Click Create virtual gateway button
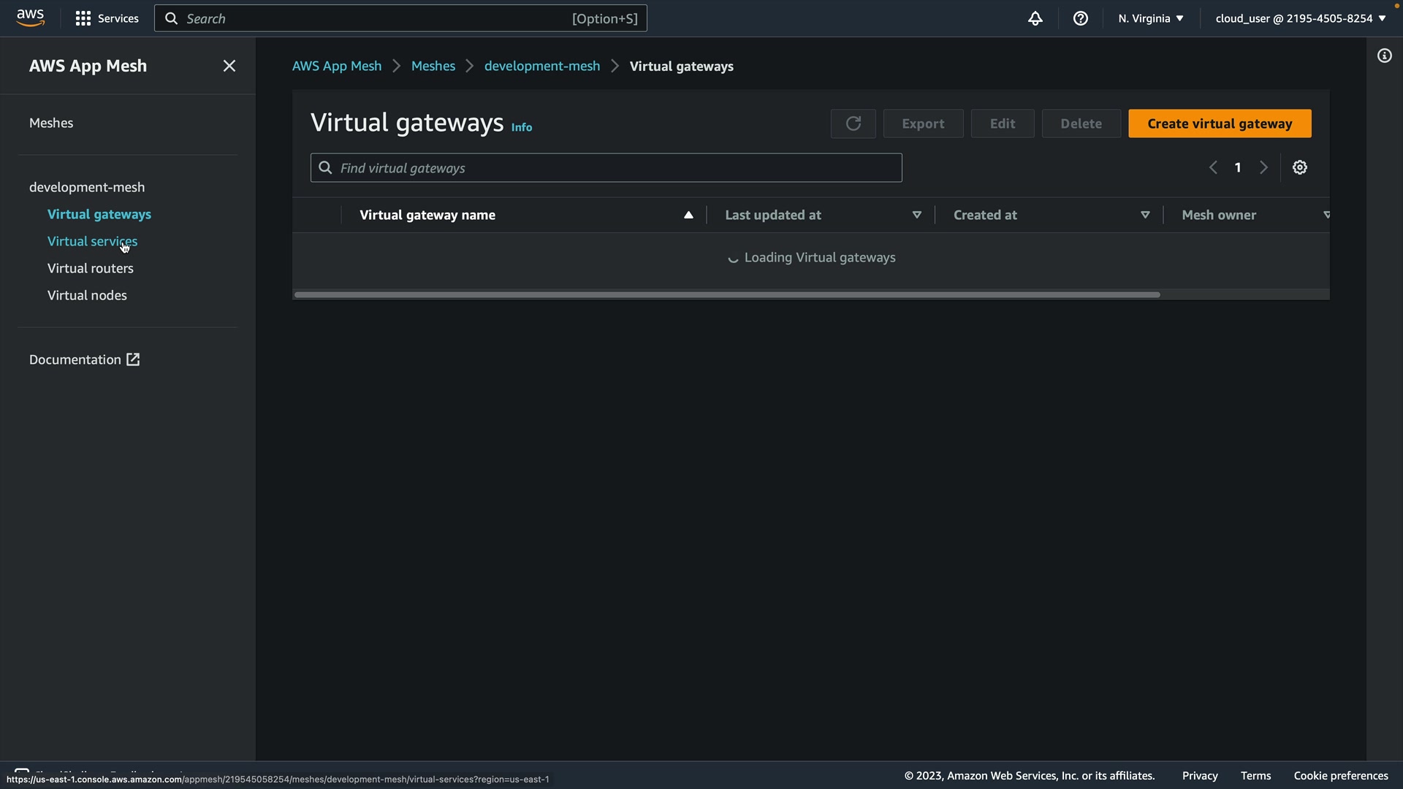This screenshot has height=789, width=1403. click(1219, 123)
